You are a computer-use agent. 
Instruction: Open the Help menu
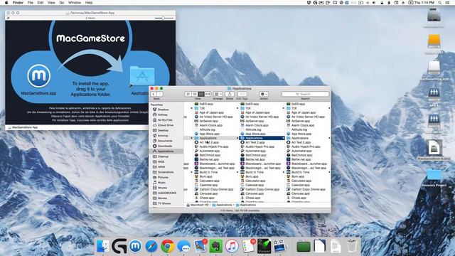pos(89,3)
